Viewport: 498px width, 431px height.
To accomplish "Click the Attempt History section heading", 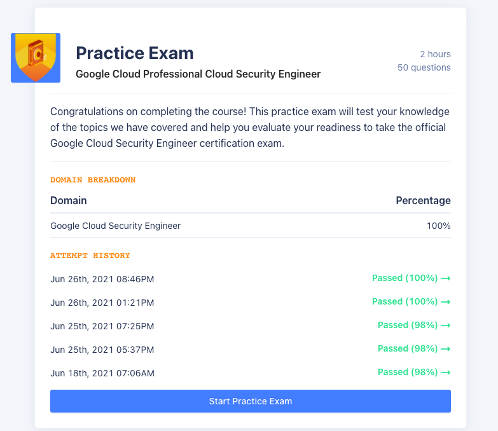I will pyautogui.click(x=90, y=256).
